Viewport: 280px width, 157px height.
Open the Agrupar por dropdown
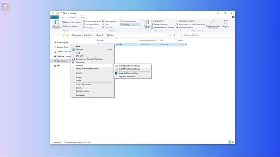click(x=157, y=21)
